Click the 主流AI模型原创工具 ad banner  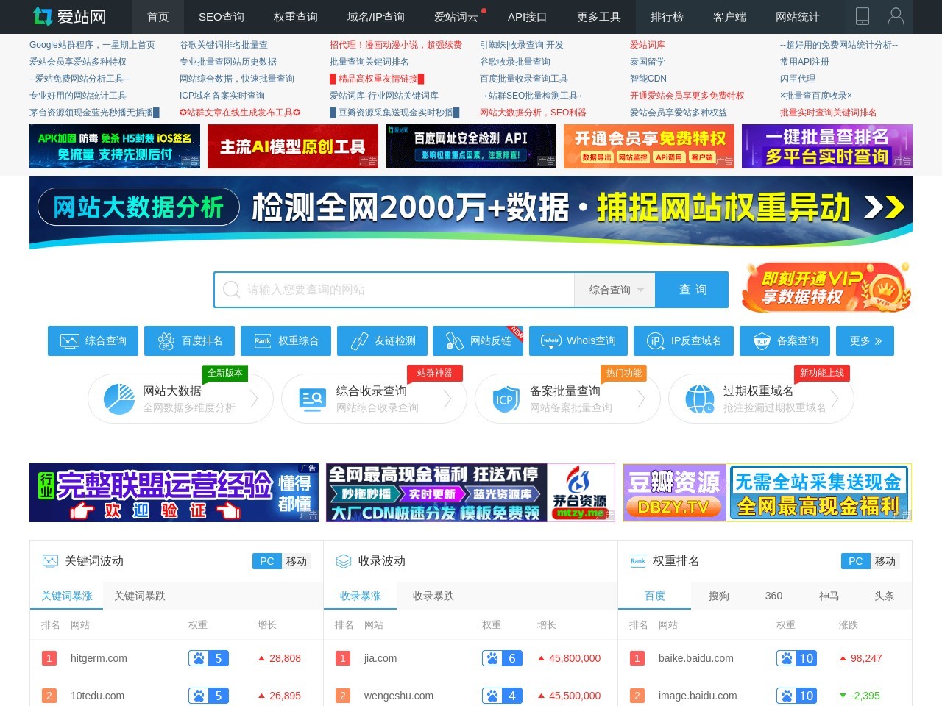click(293, 146)
